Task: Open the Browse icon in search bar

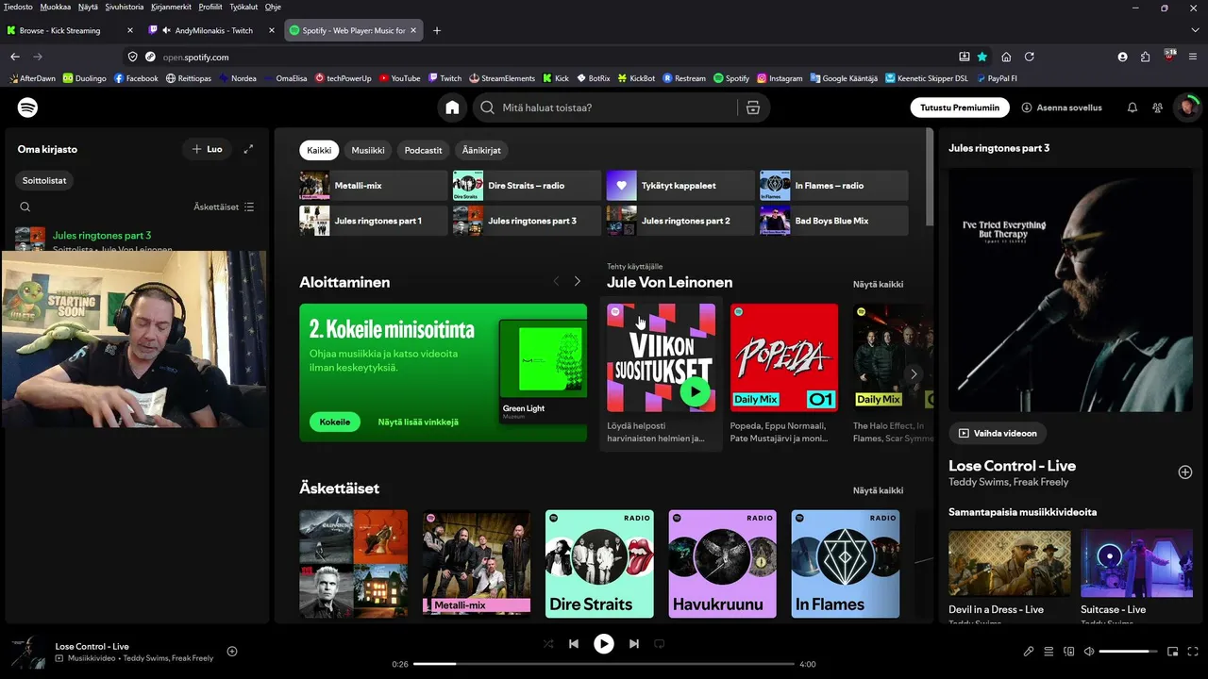Action: [752, 108]
